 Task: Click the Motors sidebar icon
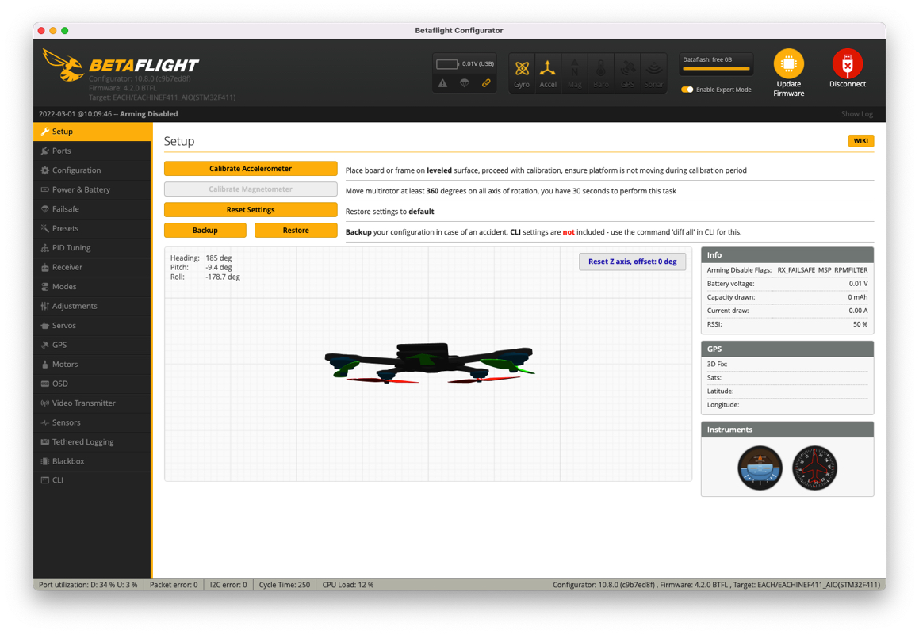click(44, 364)
